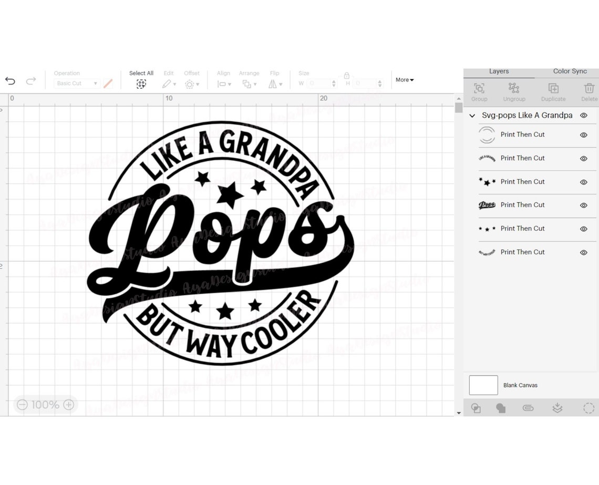Hide the circle arcs Print Then Cut layer

point(584,135)
